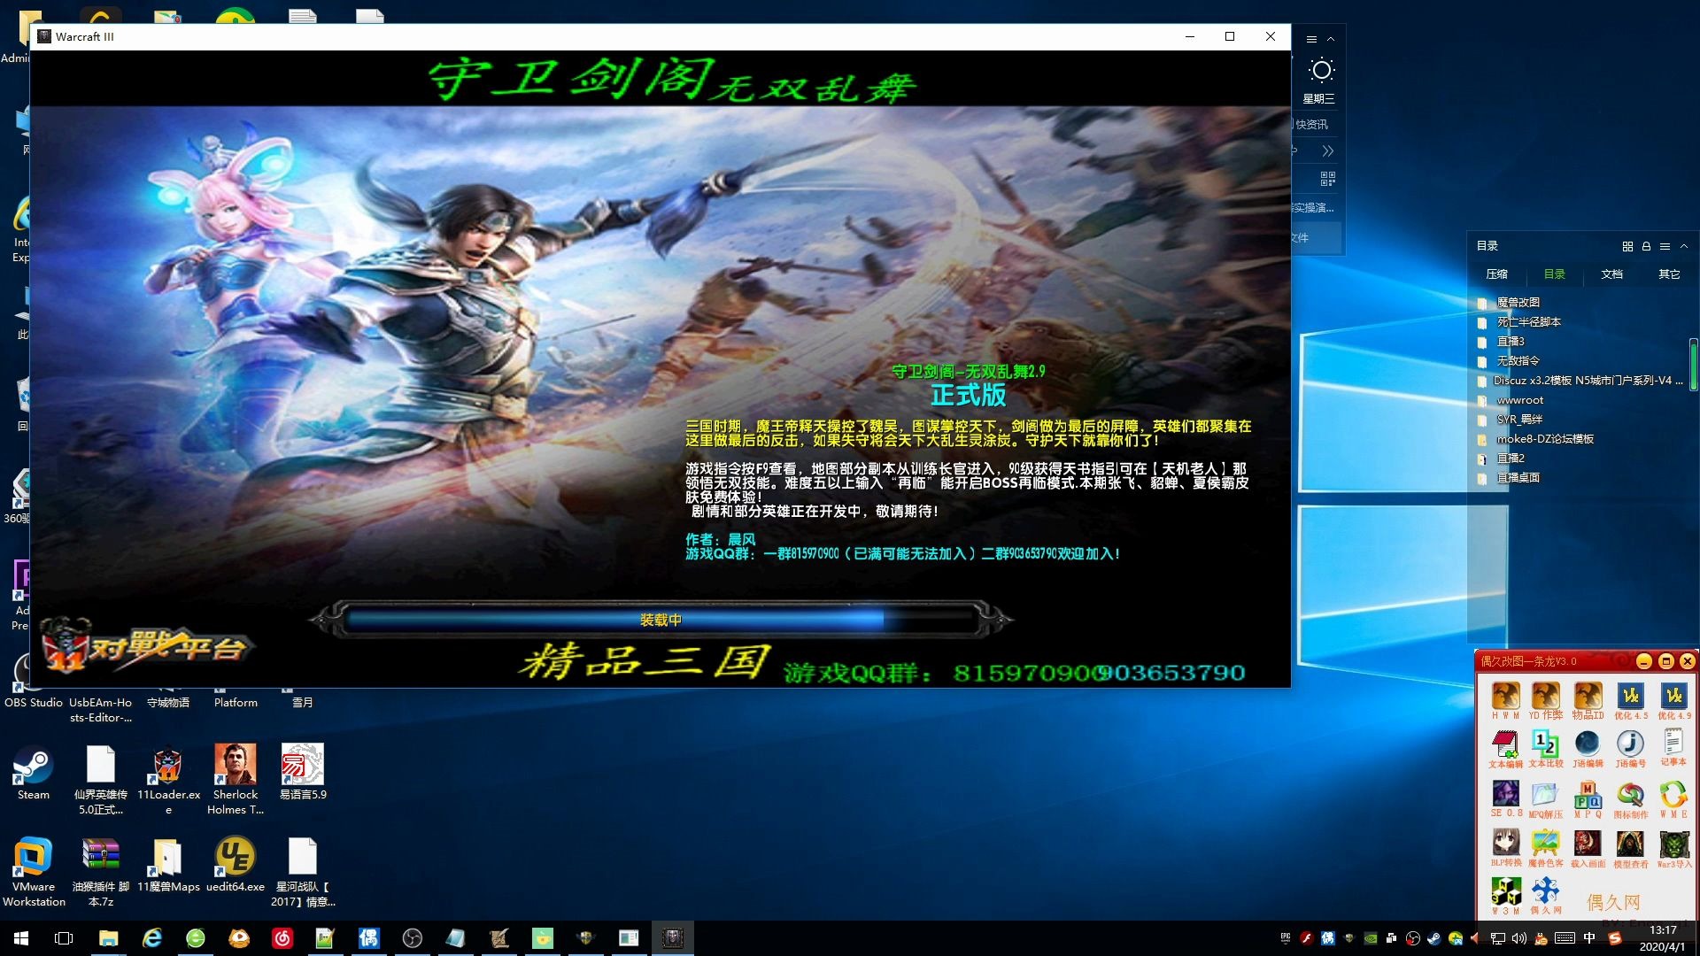Open the 图标制作 icon maker
Viewport: 1700px width, 956px height.
[x=1631, y=799]
